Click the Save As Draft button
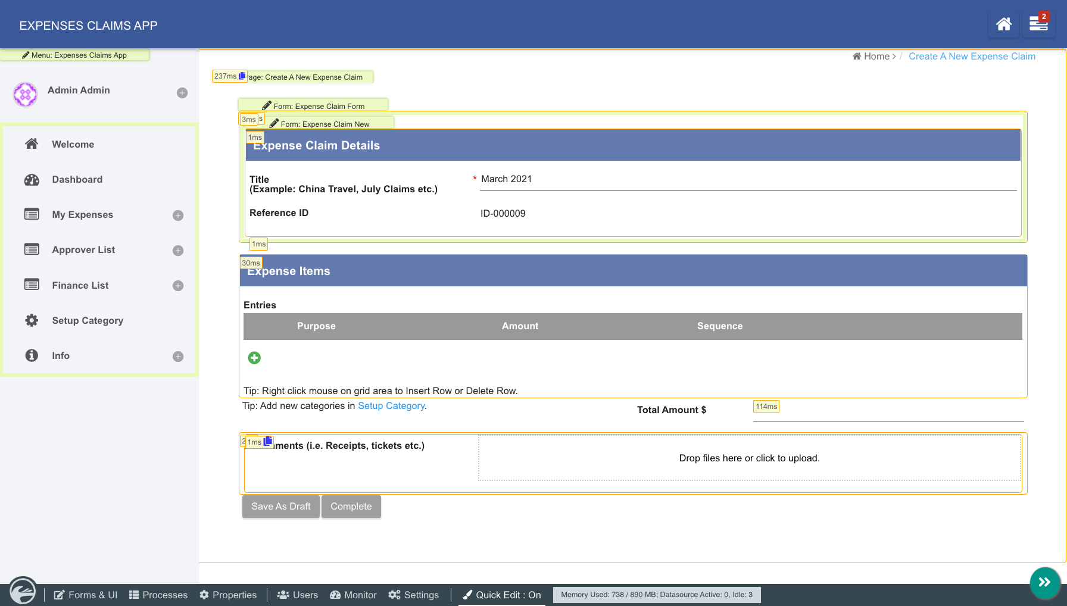The width and height of the screenshot is (1067, 606). click(280, 507)
